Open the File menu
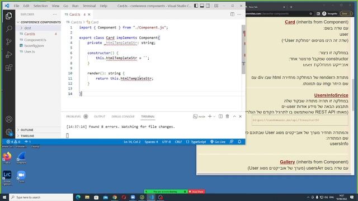Viewport: 358px width, 201px height. [x=16, y=6]
